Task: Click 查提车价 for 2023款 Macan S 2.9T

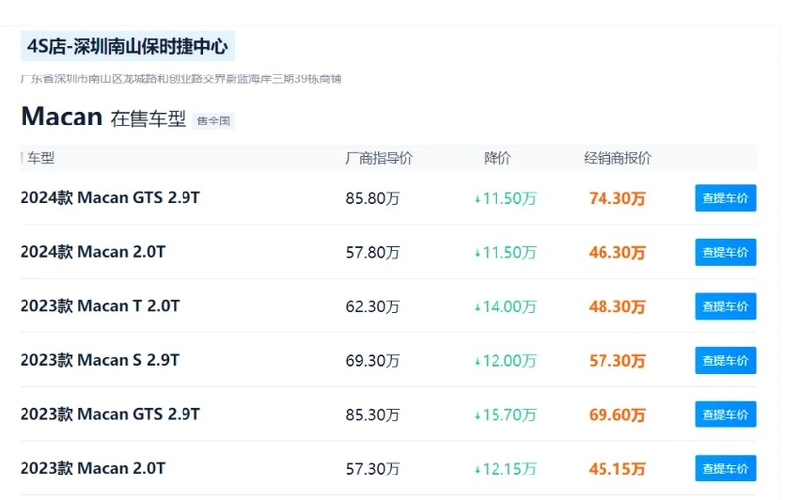Action: pyautogui.click(x=725, y=360)
